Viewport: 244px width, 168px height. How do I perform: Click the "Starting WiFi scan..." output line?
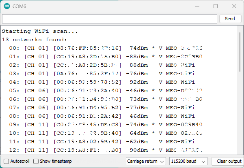(x=40, y=31)
